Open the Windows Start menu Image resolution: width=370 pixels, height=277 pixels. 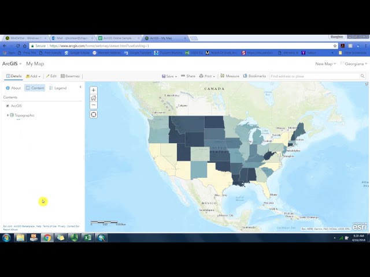[x=6, y=238]
